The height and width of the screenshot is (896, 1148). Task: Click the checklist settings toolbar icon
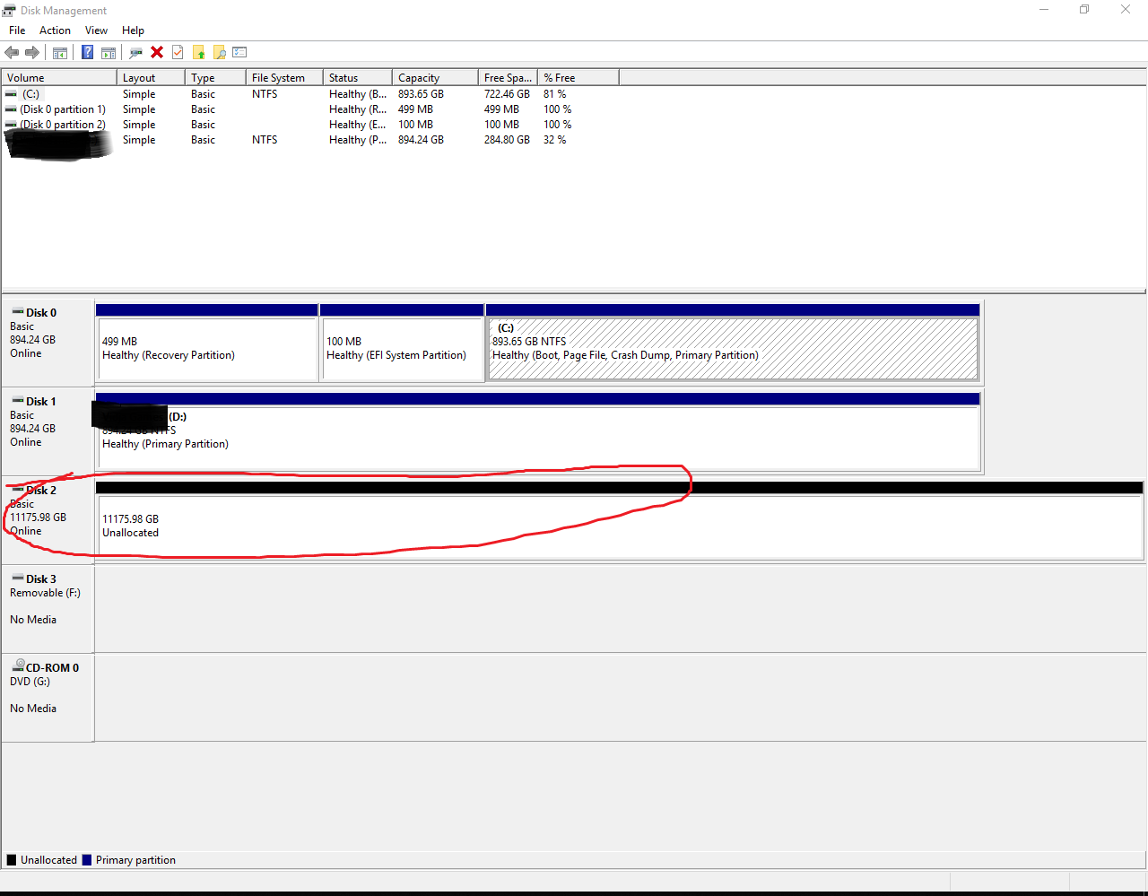239,53
